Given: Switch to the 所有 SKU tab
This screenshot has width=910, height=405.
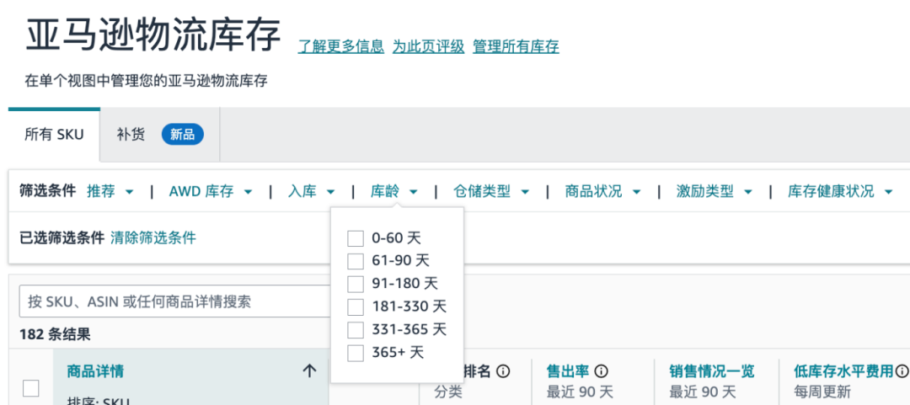Looking at the screenshot, I should tap(54, 135).
